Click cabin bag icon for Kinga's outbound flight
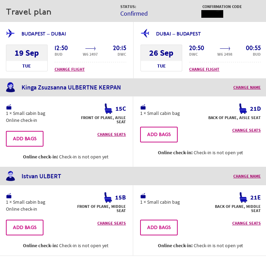Viewport: 266px width, 258px height. click(x=9, y=107)
